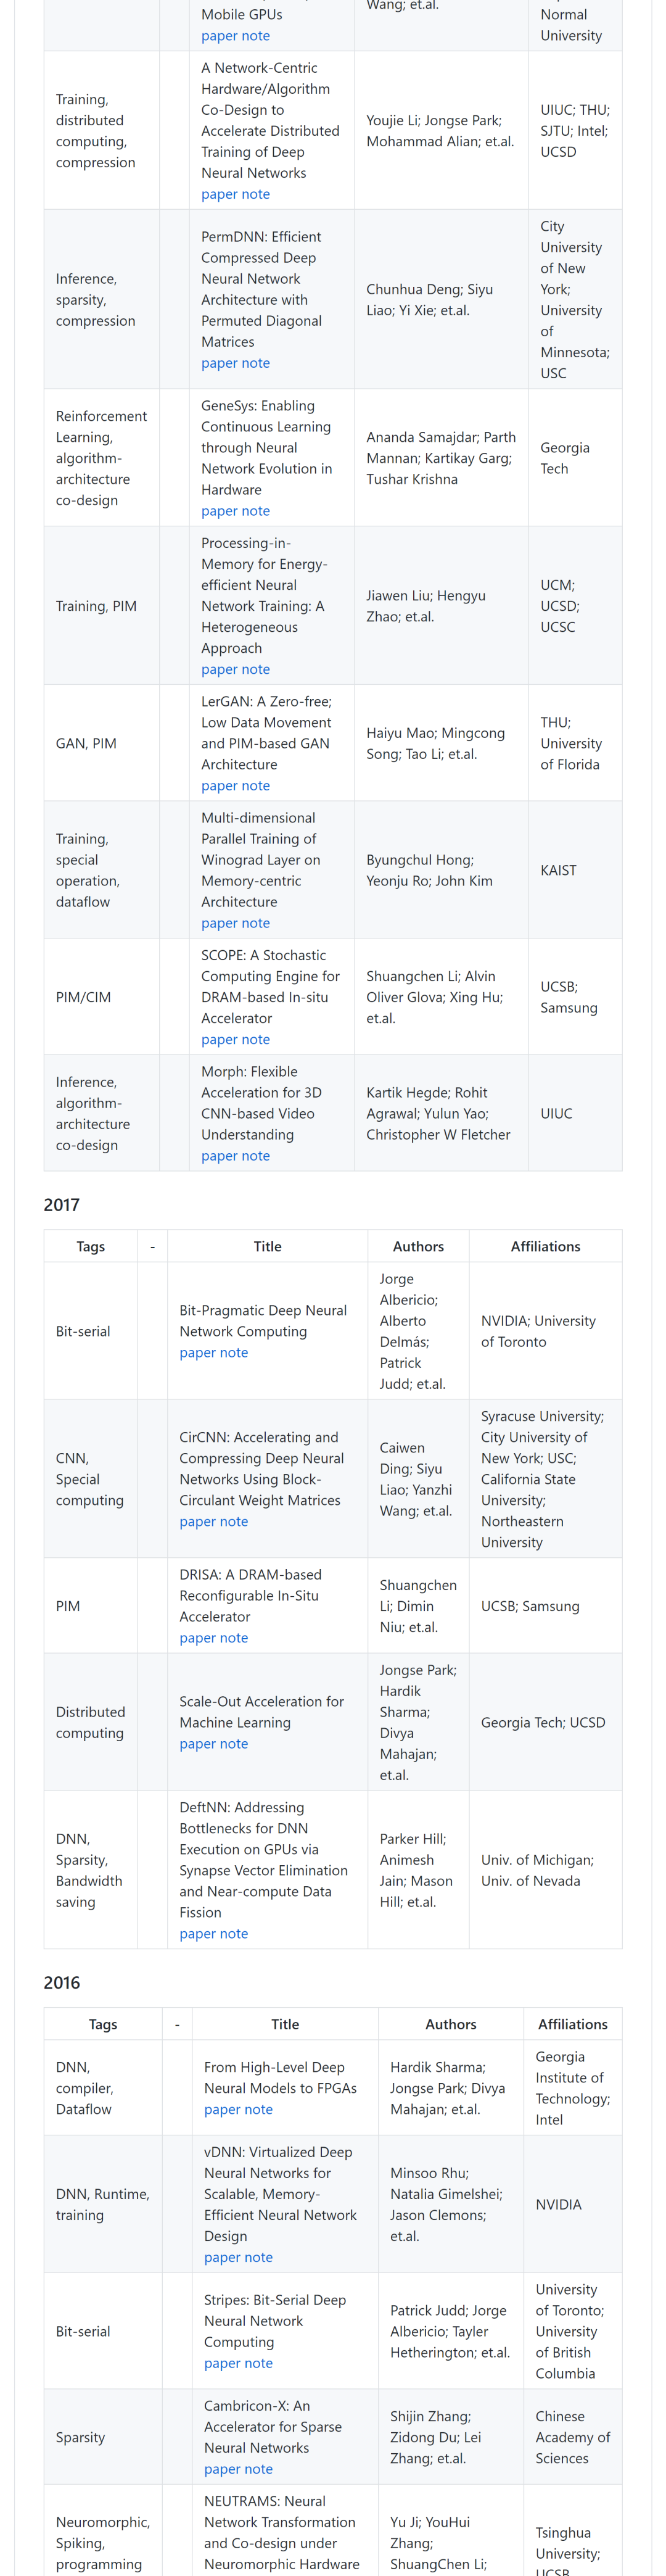Select the 'KAIST' affiliation cell
Viewport: 666px width, 2576px height.
click(x=575, y=870)
